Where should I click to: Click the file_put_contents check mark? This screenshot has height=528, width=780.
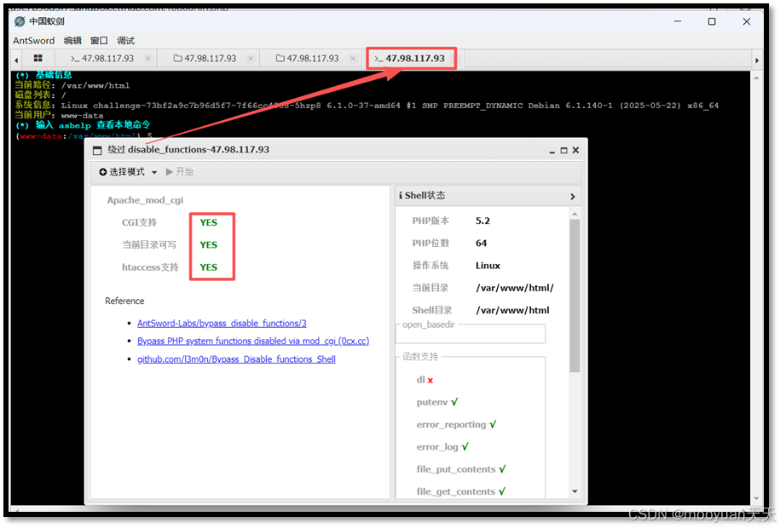[x=502, y=469]
